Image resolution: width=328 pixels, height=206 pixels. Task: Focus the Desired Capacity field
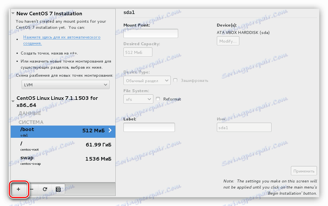138,52
